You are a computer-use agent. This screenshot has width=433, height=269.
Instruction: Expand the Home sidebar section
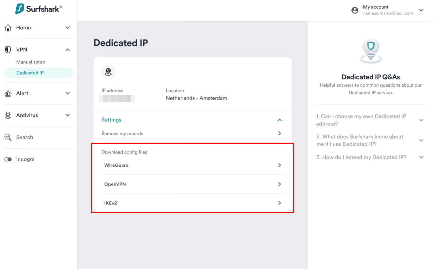67,28
